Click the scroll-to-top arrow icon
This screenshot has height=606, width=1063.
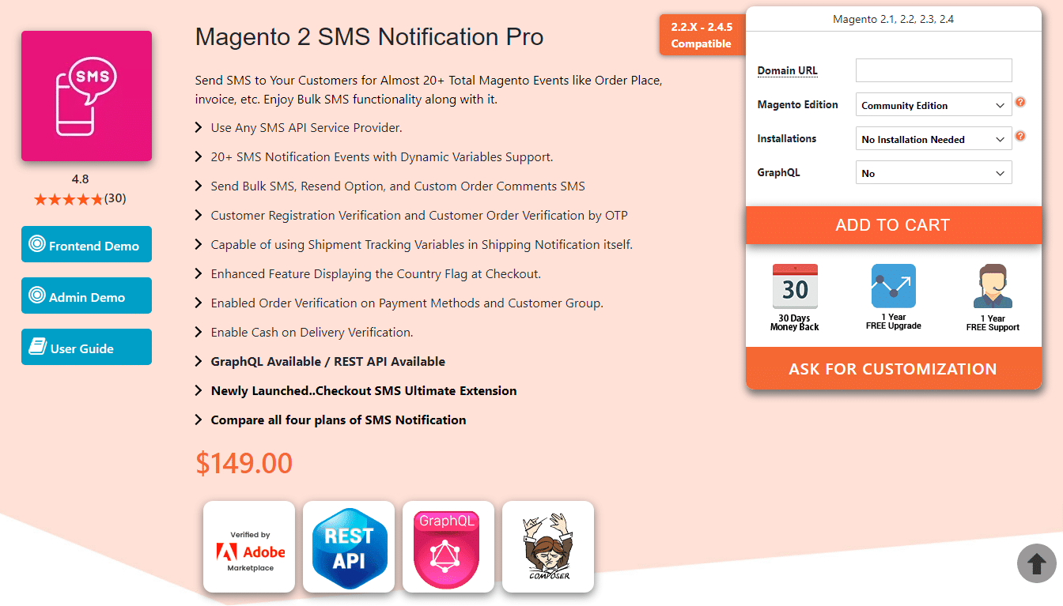(1037, 563)
